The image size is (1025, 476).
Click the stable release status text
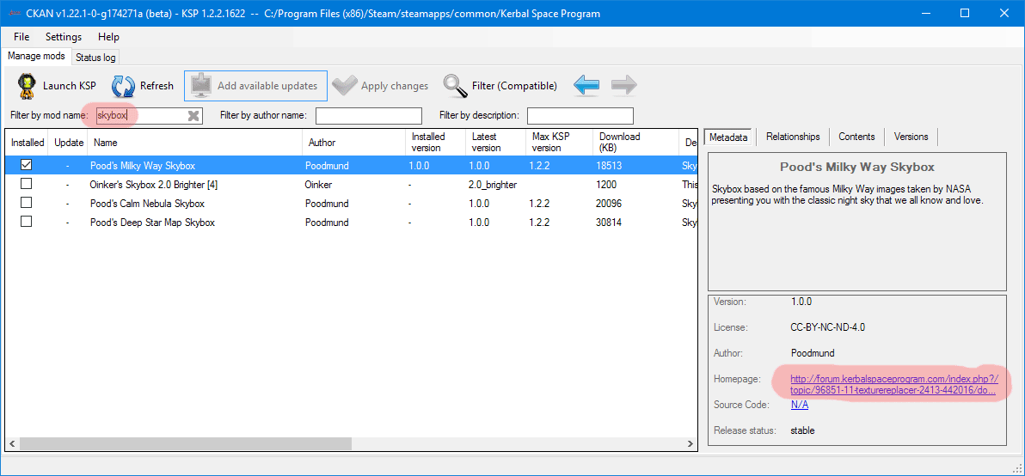802,430
